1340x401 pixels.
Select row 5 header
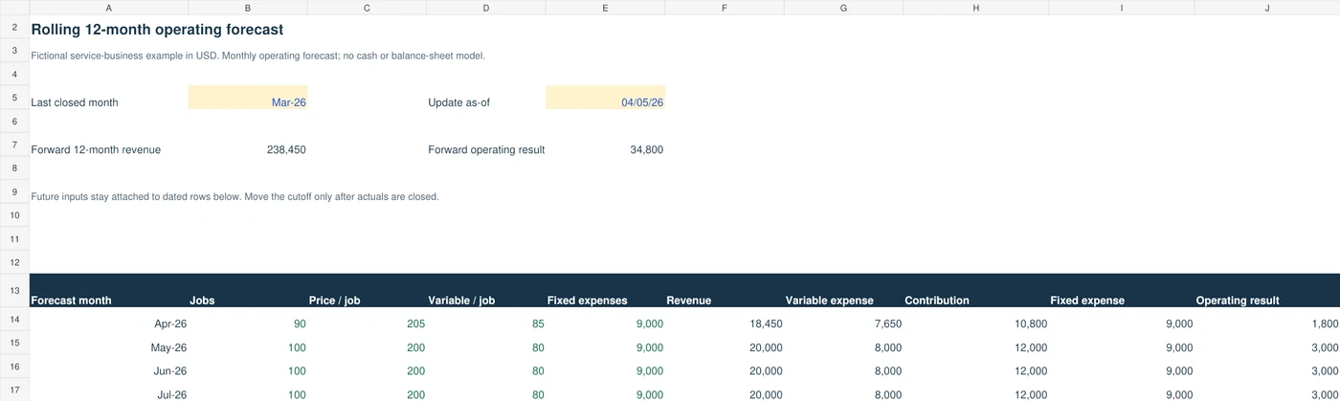pos(14,98)
